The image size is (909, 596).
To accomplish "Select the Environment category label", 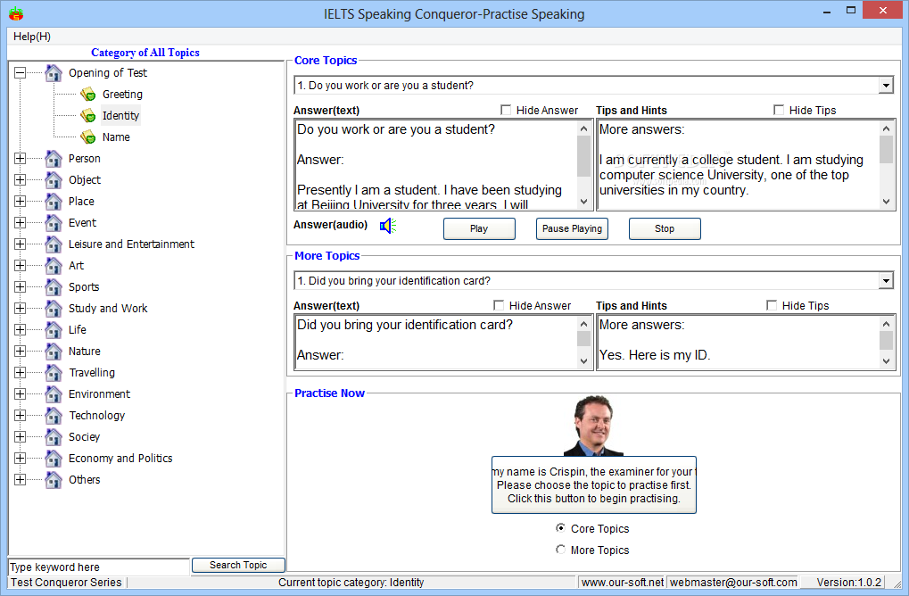I will pos(99,393).
